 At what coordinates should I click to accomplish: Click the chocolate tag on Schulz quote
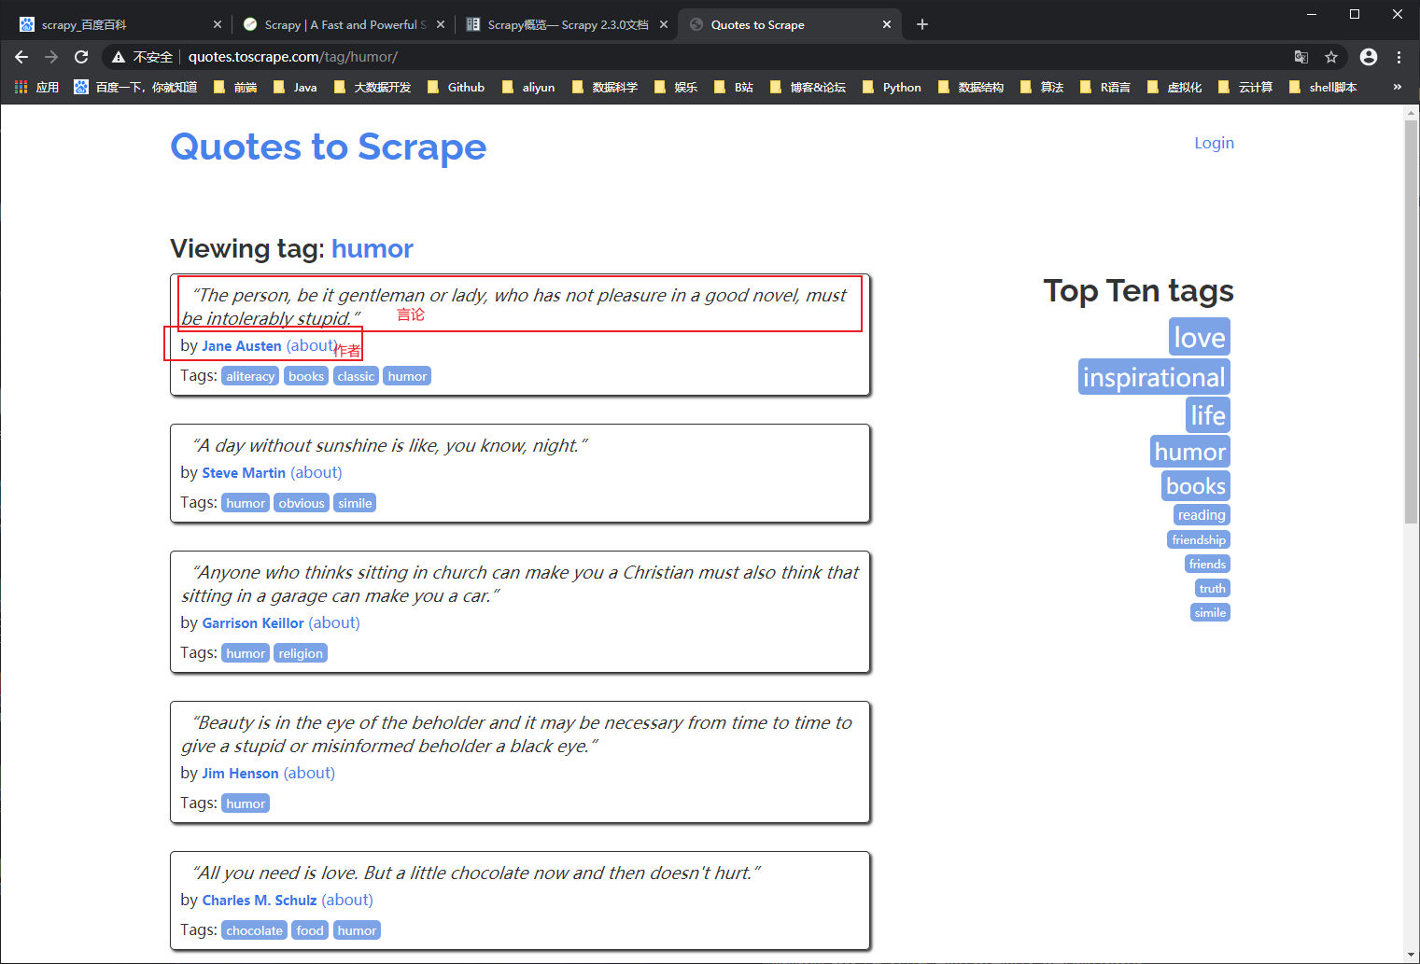pyautogui.click(x=254, y=930)
